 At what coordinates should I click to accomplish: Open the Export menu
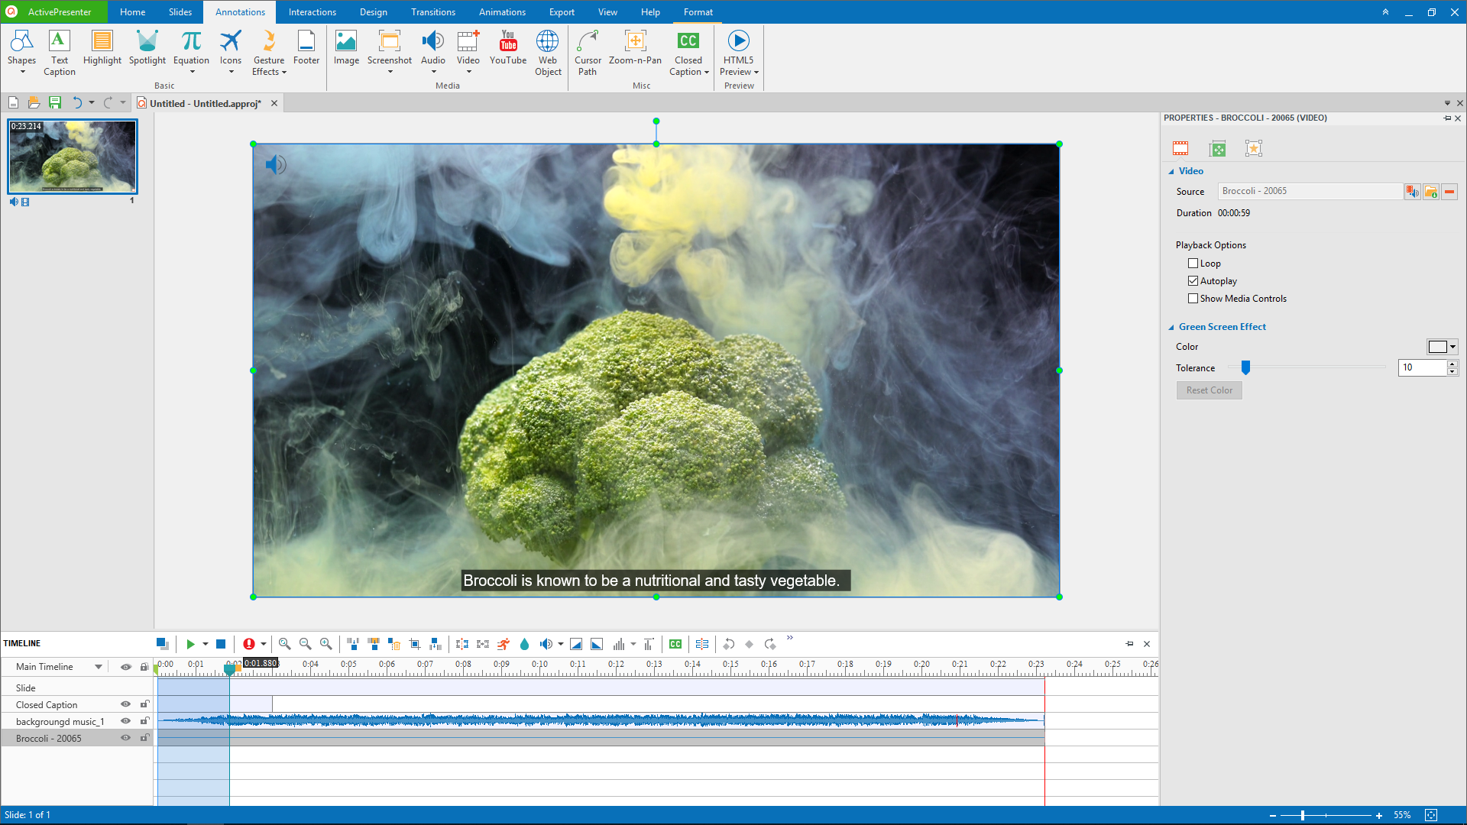(562, 11)
